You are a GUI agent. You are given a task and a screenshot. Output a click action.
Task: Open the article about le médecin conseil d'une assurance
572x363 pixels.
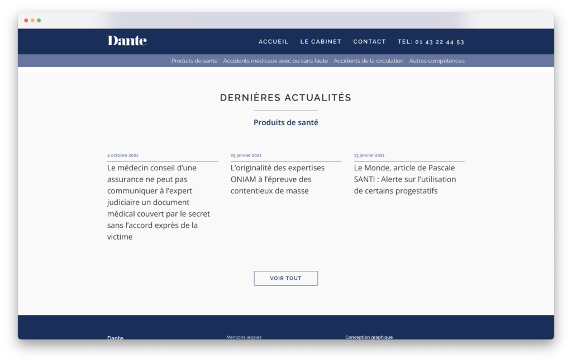(x=159, y=202)
